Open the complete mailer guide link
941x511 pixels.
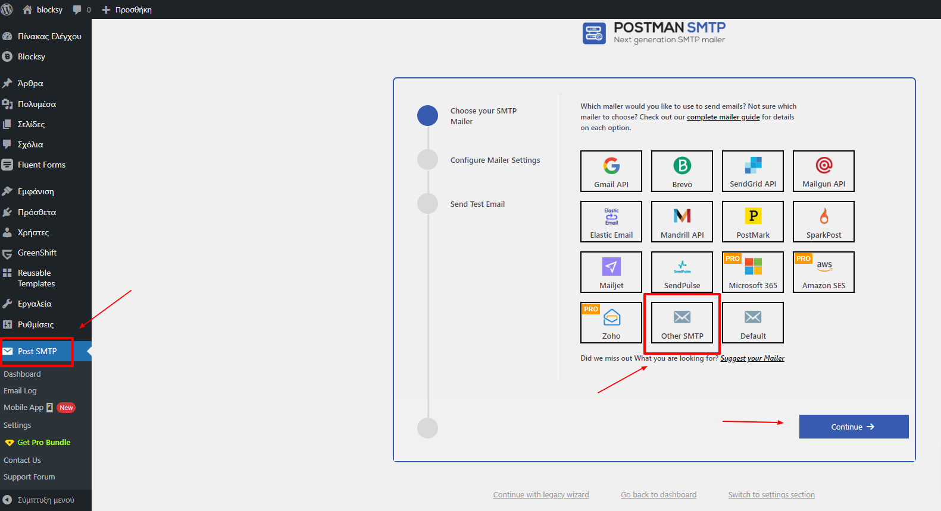coord(723,117)
